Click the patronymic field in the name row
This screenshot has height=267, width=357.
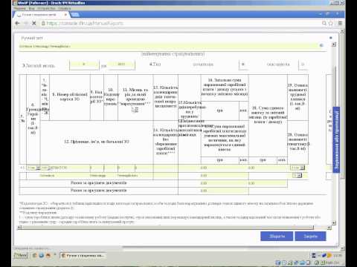135,176
